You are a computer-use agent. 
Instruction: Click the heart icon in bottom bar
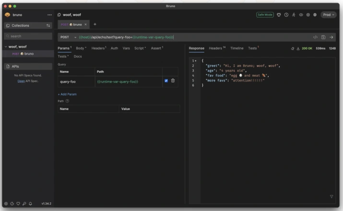tap(18, 203)
